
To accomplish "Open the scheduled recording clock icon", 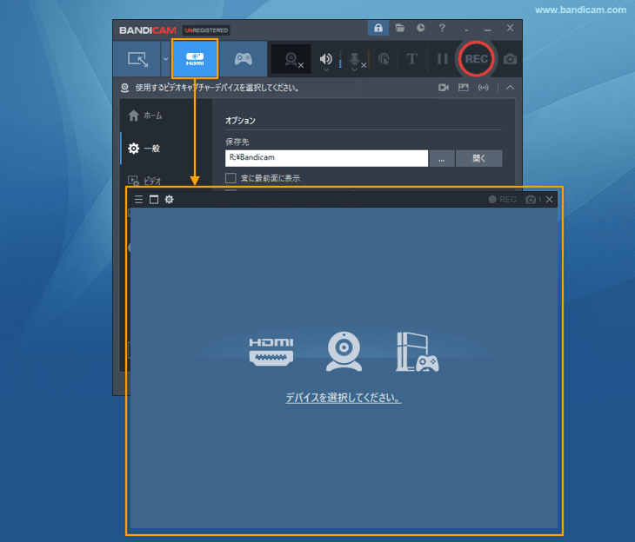I will pyautogui.click(x=421, y=28).
